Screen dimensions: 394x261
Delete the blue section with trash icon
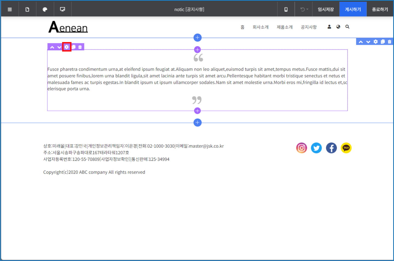click(390, 41)
